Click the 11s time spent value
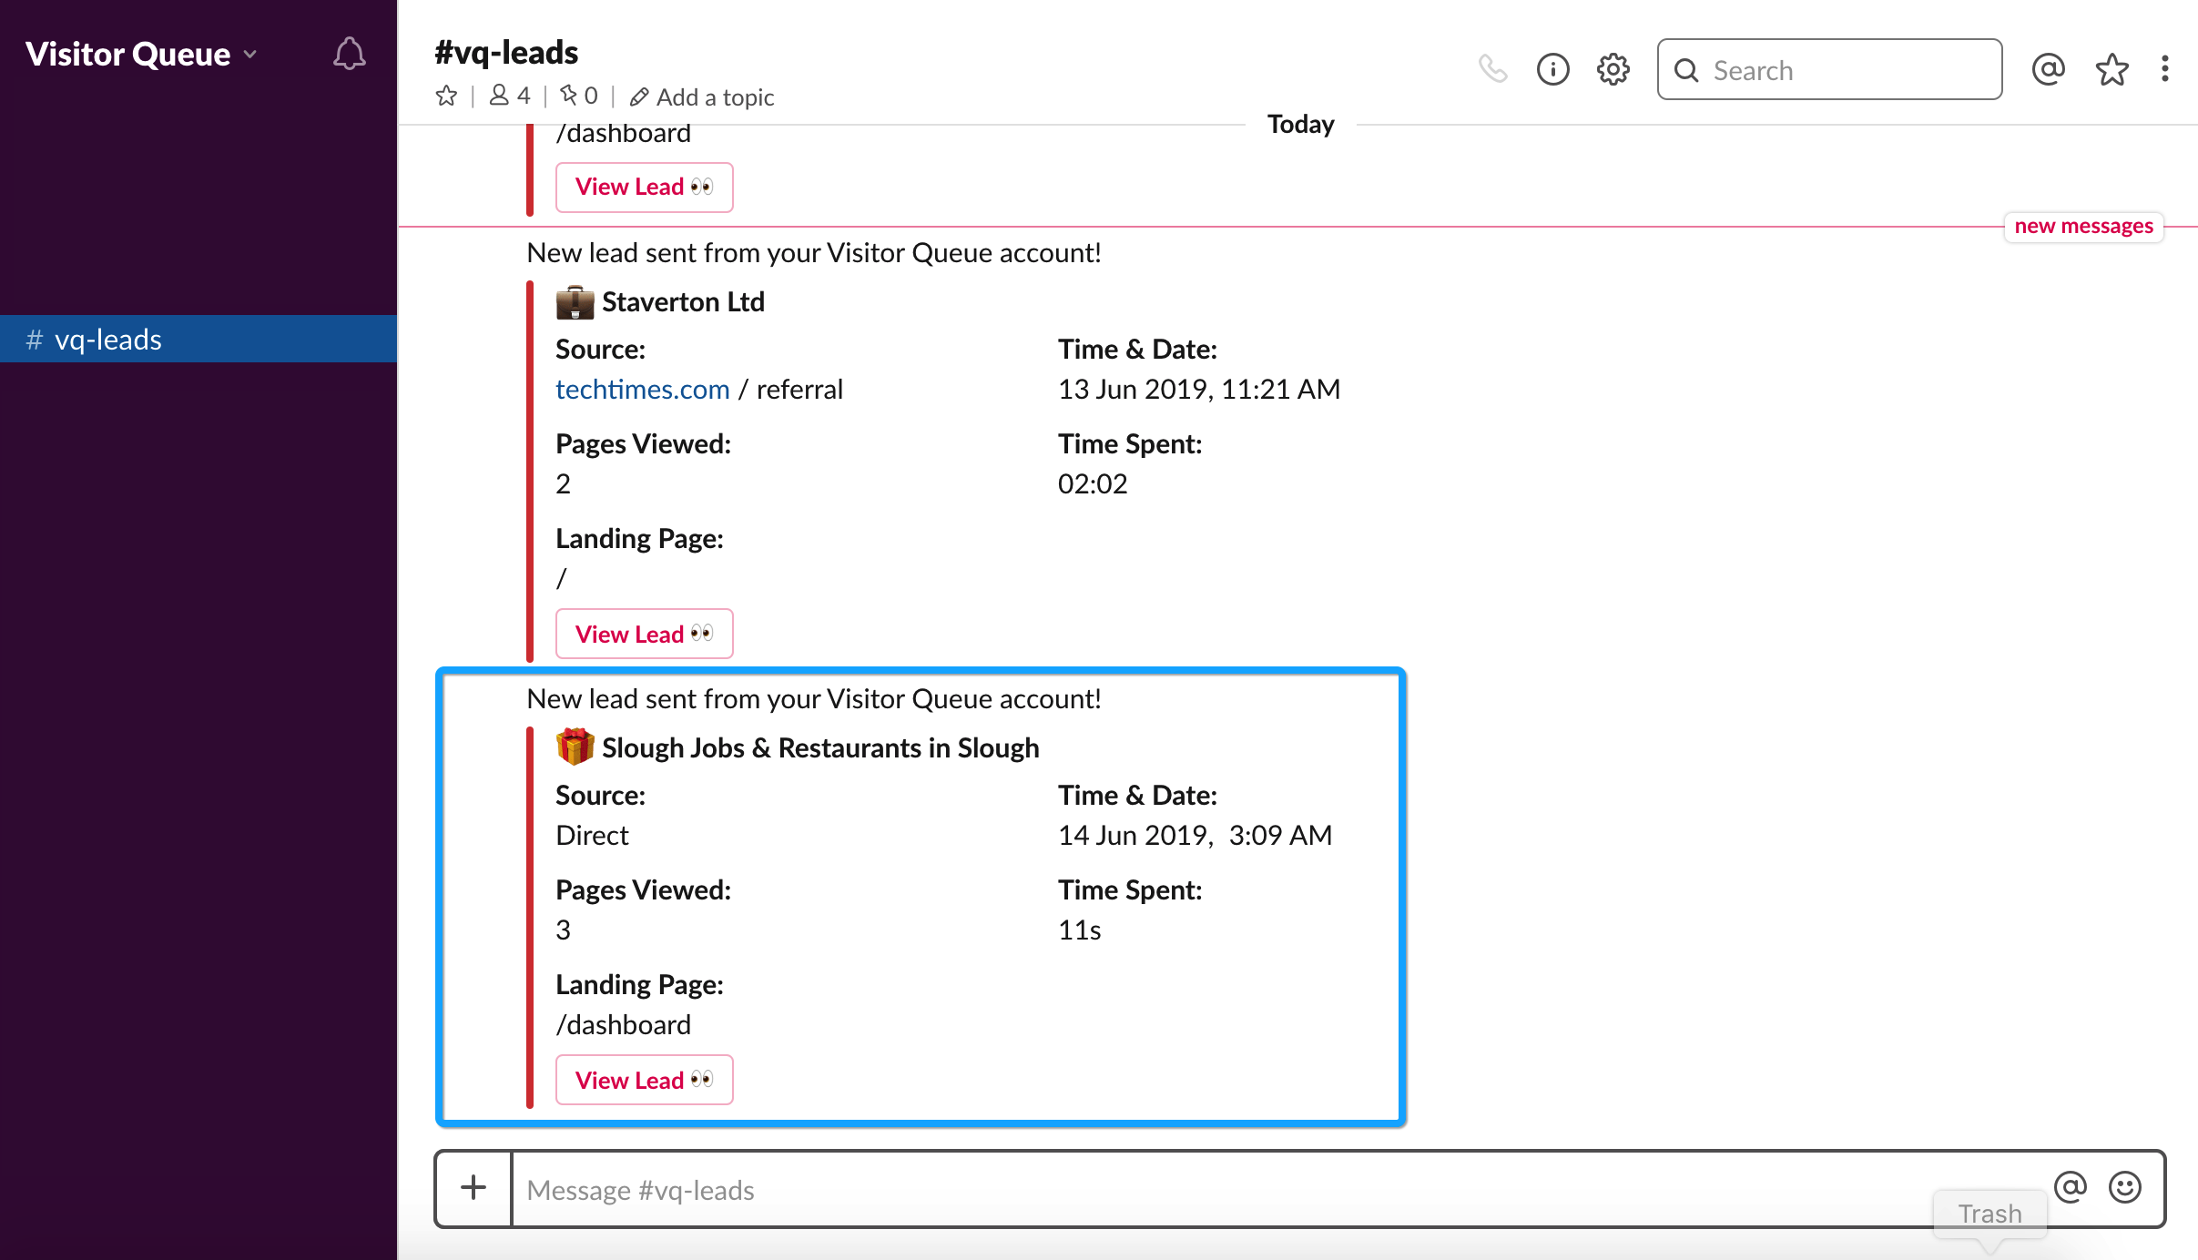This screenshot has height=1260, width=2198. (1079, 930)
